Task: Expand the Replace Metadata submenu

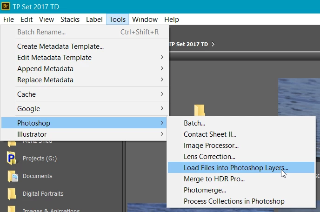Action: coord(85,80)
